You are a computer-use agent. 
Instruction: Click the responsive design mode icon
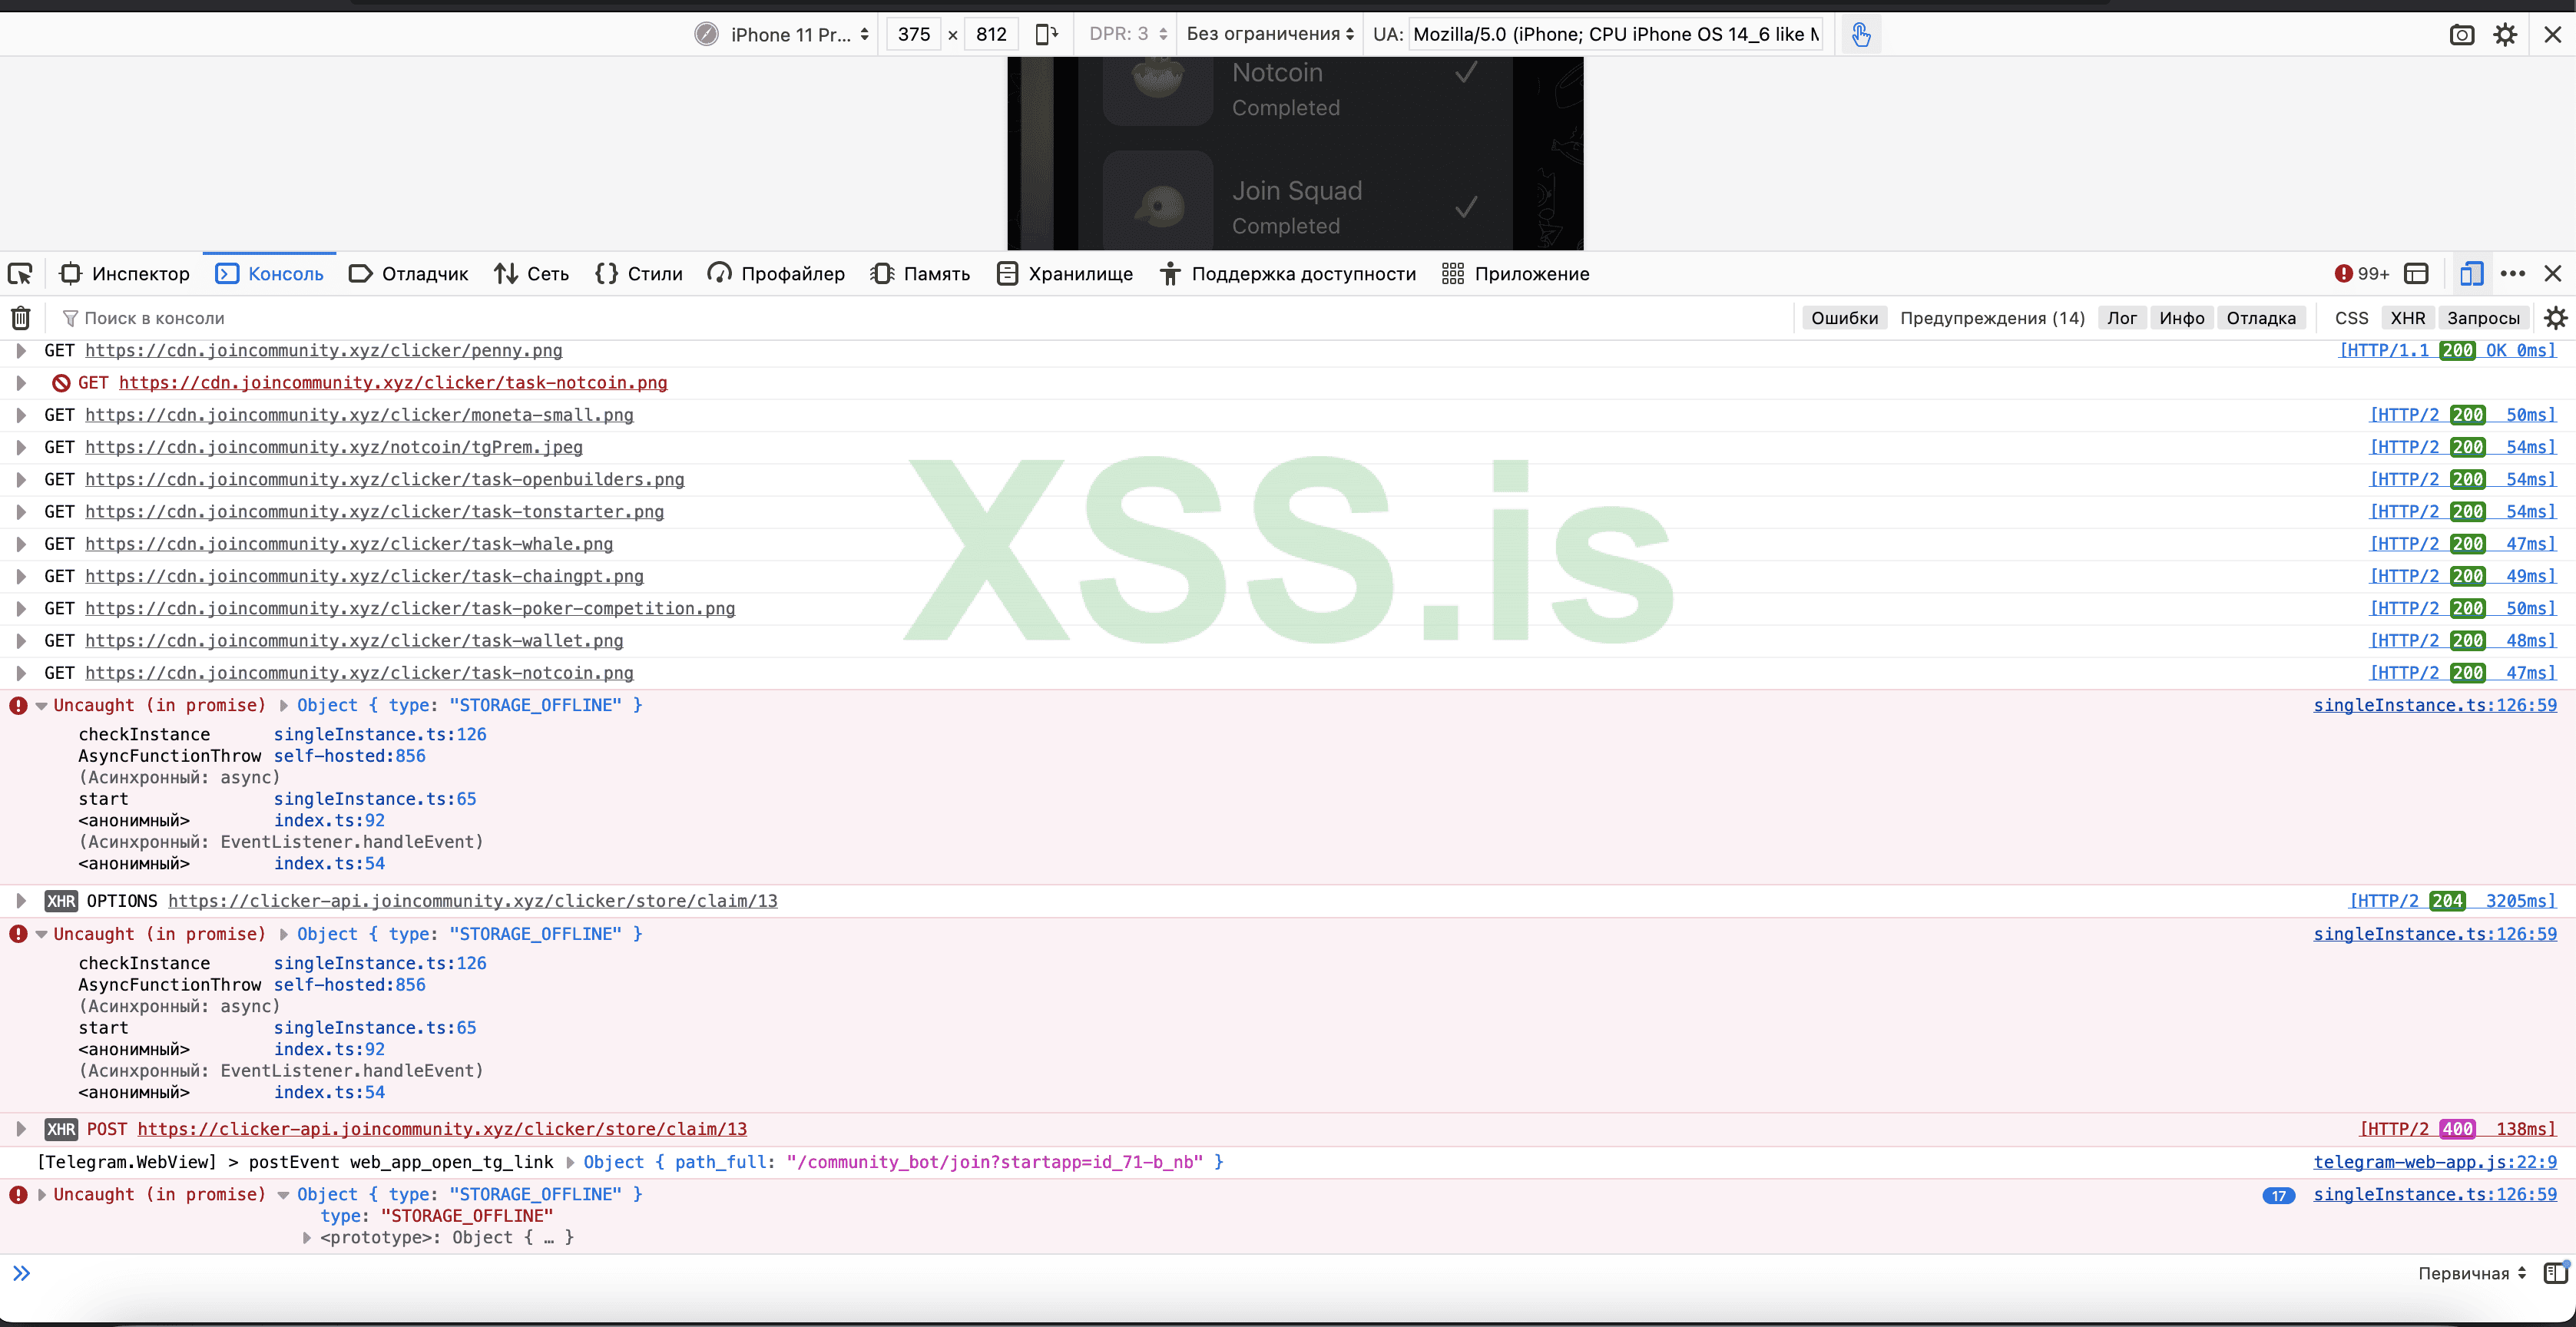tap(2471, 274)
